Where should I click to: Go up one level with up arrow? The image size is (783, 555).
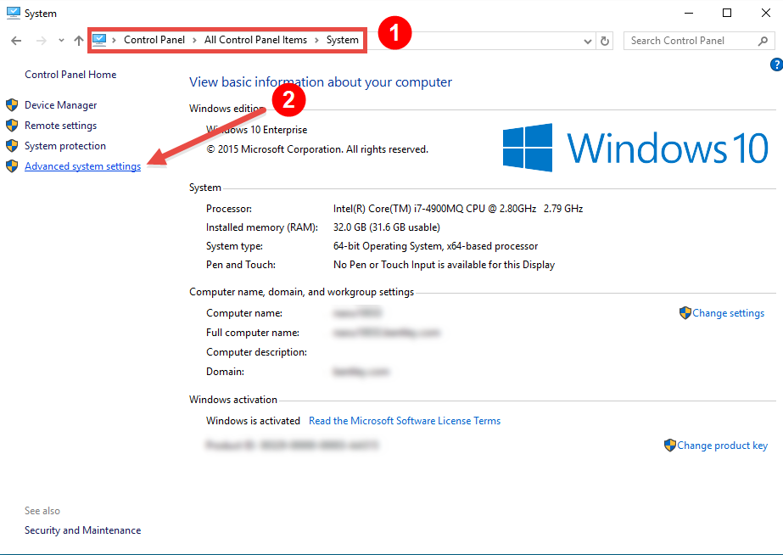coord(78,41)
